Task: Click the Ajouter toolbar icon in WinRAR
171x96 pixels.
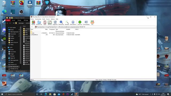Action: coord(33,23)
